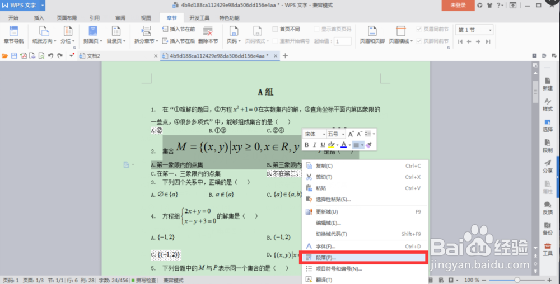Open the 页眉和页脚 header and footer tool
The width and height of the screenshot is (560, 284).
pyautogui.click(x=372, y=35)
